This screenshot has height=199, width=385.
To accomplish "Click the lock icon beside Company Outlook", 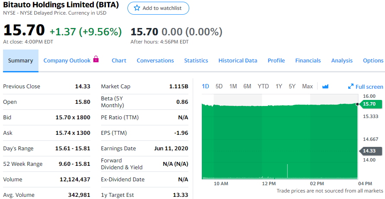I will coord(96,59).
